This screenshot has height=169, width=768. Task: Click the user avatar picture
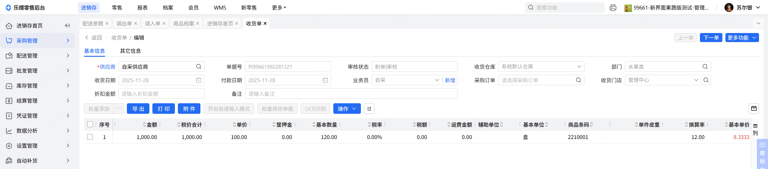click(x=729, y=8)
